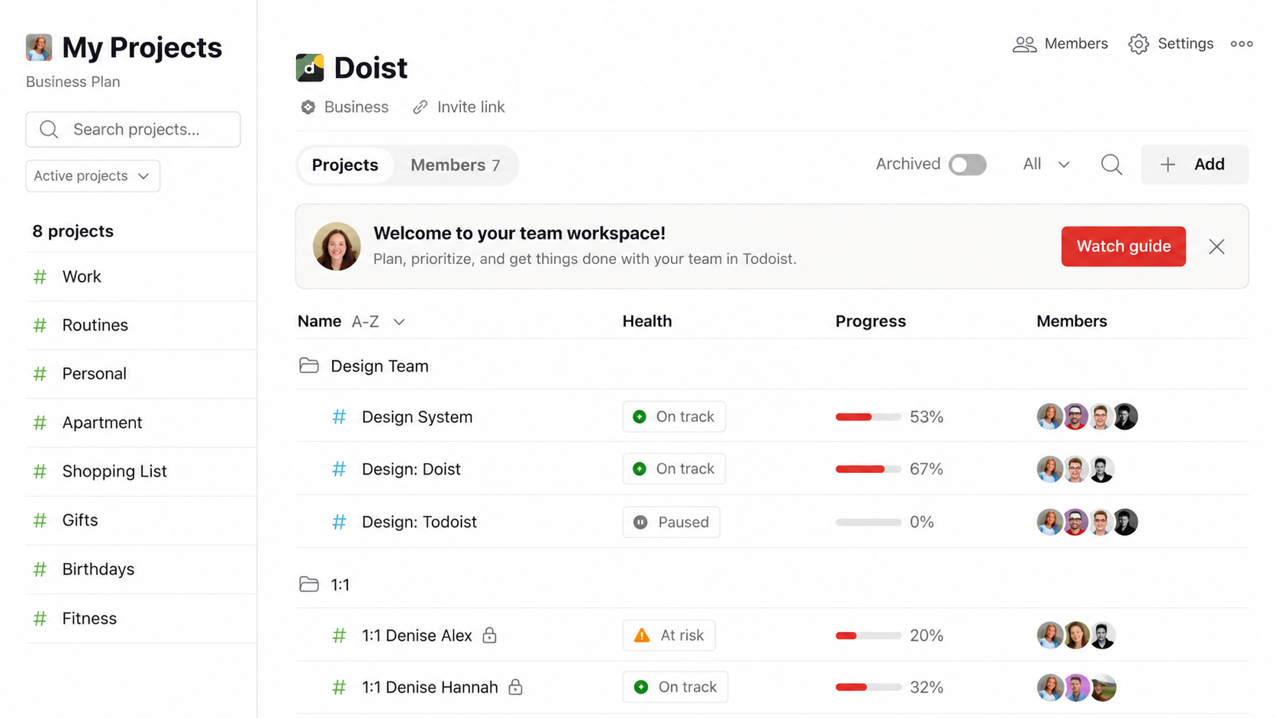
Task: Click the hash icon beside Design System
Action: coord(339,417)
